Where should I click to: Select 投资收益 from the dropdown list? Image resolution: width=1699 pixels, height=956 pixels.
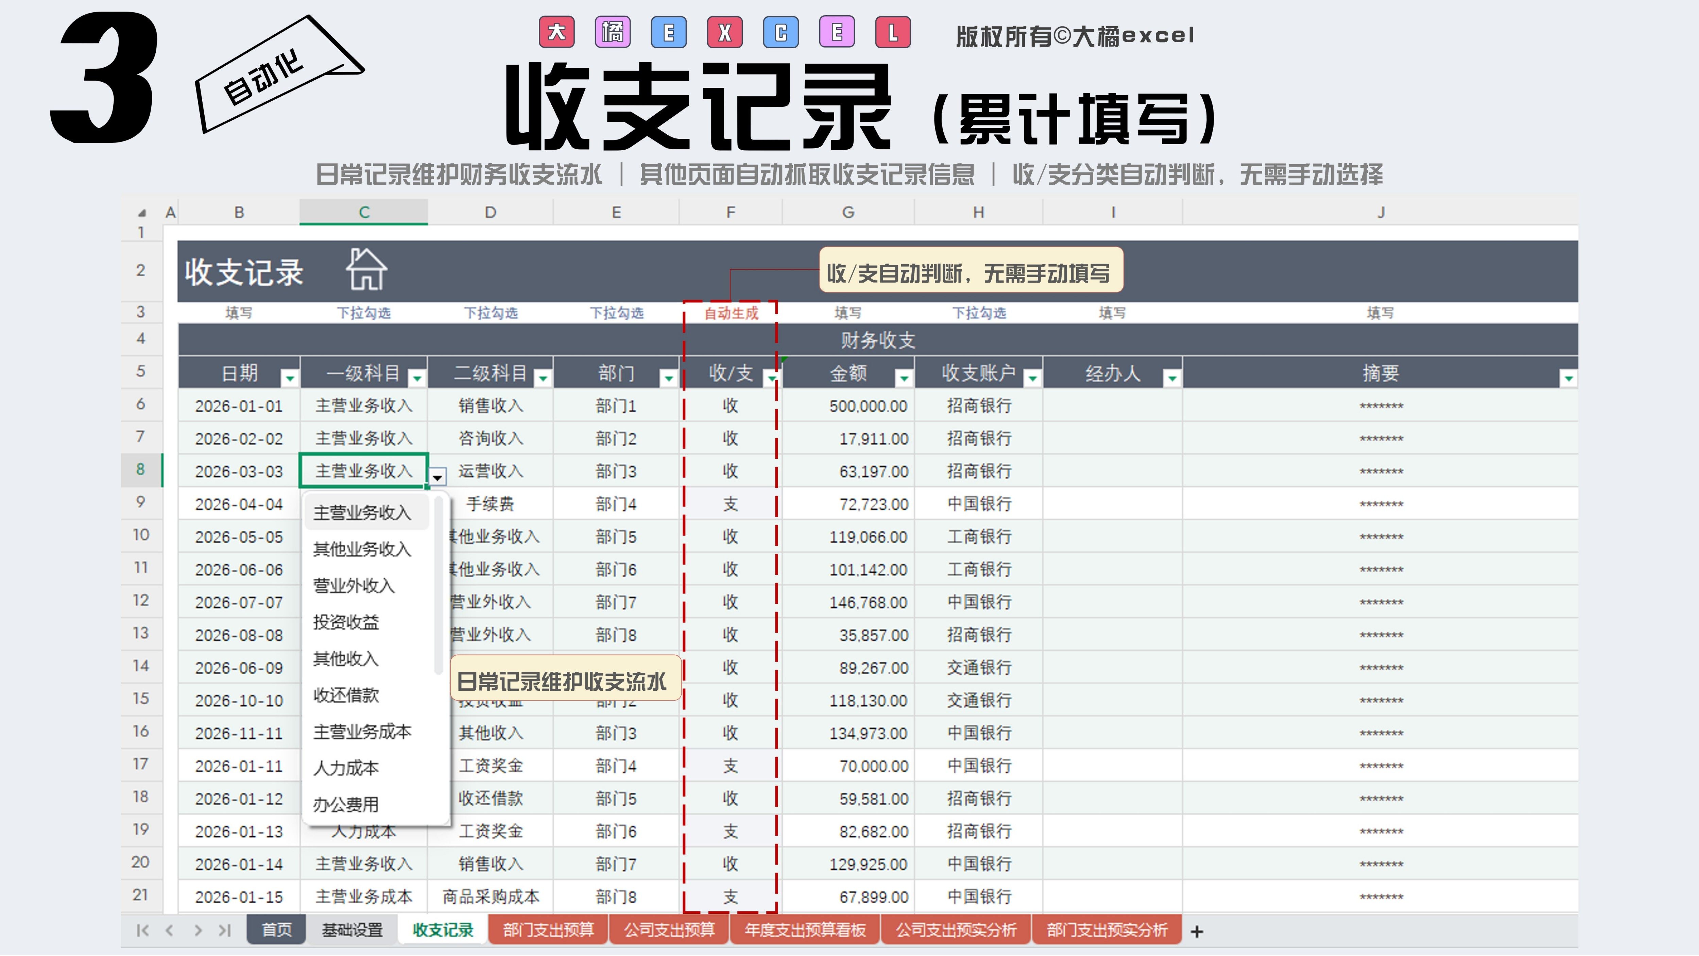[x=346, y=622]
